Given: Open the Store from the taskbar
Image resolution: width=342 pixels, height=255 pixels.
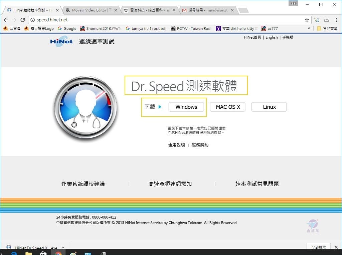Looking at the screenshot, I should (x=43, y=253).
